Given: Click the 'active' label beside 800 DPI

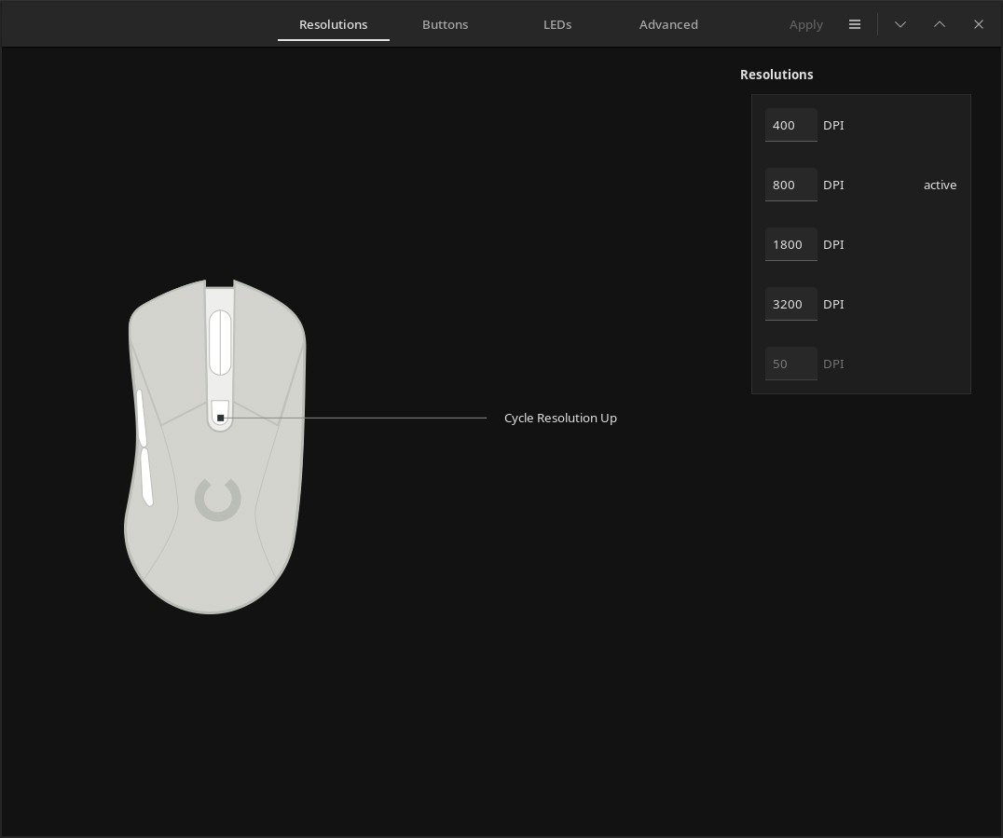Looking at the screenshot, I should coord(940,185).
